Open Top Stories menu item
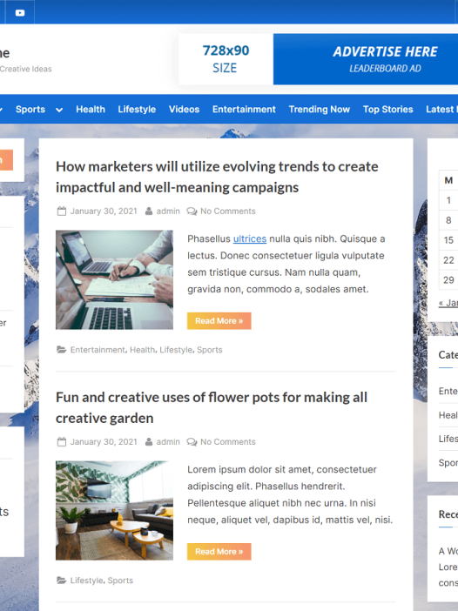458x611 pixels. (x=387, y=109)
